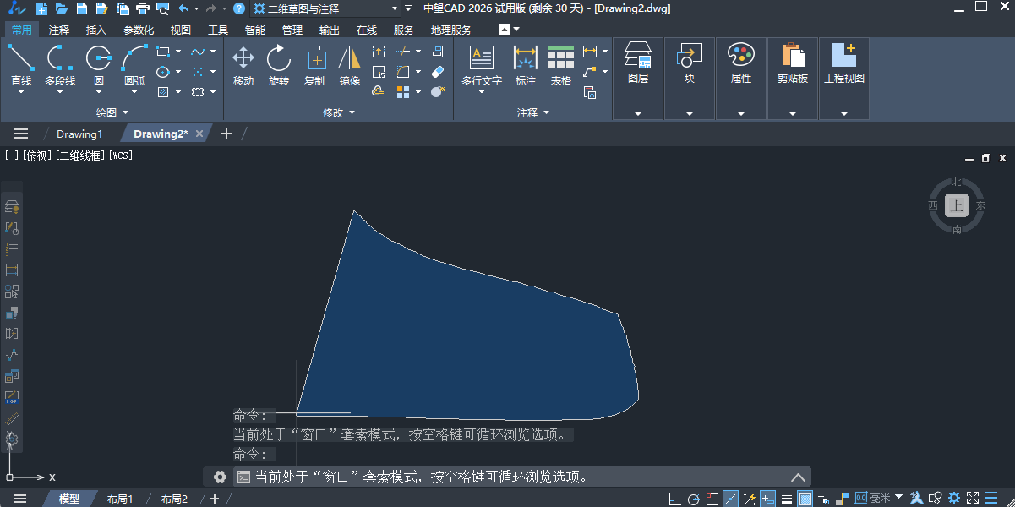Open the 插入 ribbon tab
The width and height of the screenshot is (1015, 507).
[x=96, y=30]
